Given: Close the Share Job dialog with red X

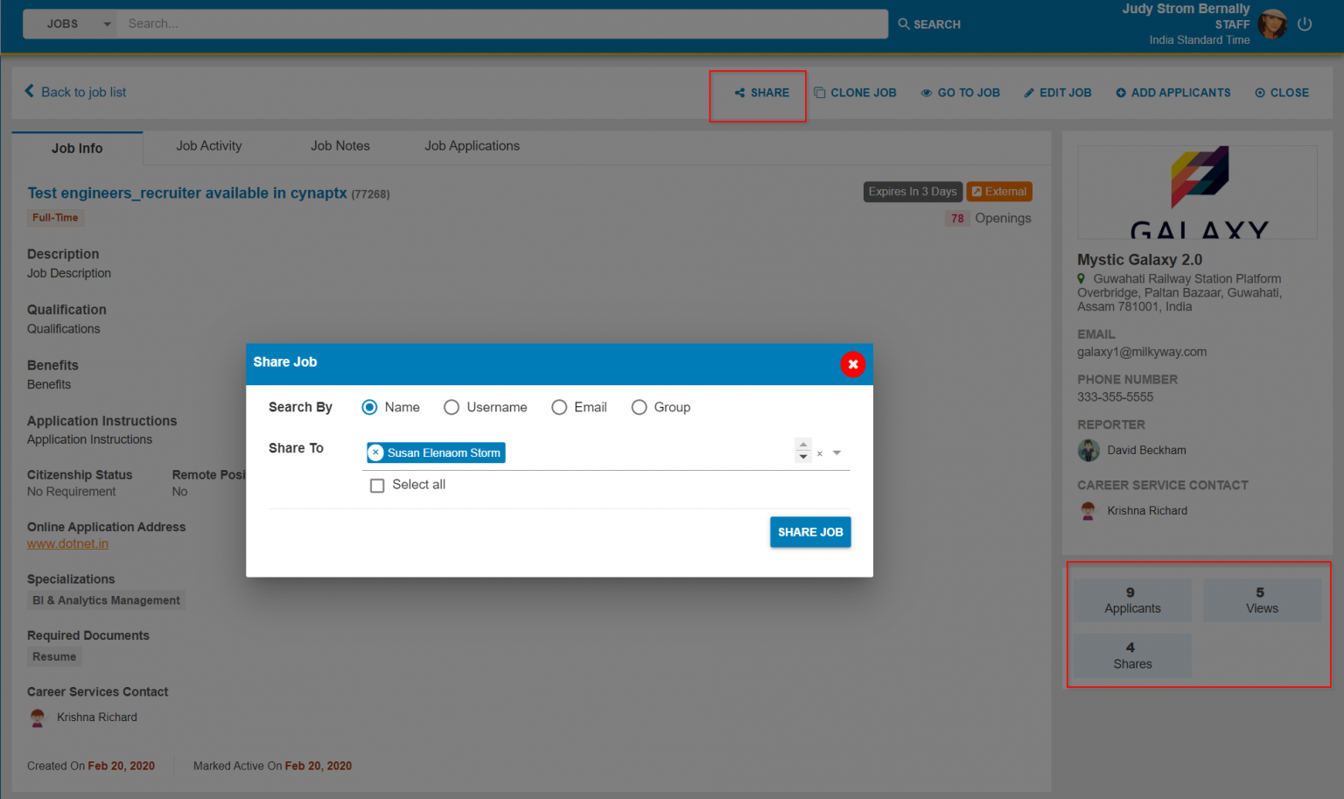Looking at the screenshot, I should [852, 364].
